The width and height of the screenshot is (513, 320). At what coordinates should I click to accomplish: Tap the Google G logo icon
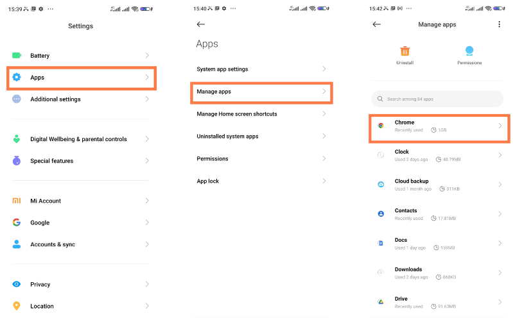click(16, 223)
